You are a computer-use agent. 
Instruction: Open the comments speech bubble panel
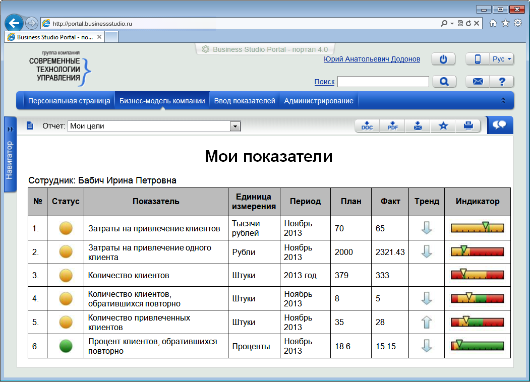[500, 125]
